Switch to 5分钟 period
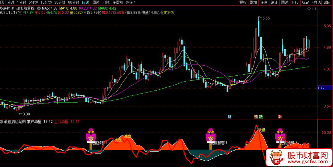333x167 pixels. click(33, 3)
